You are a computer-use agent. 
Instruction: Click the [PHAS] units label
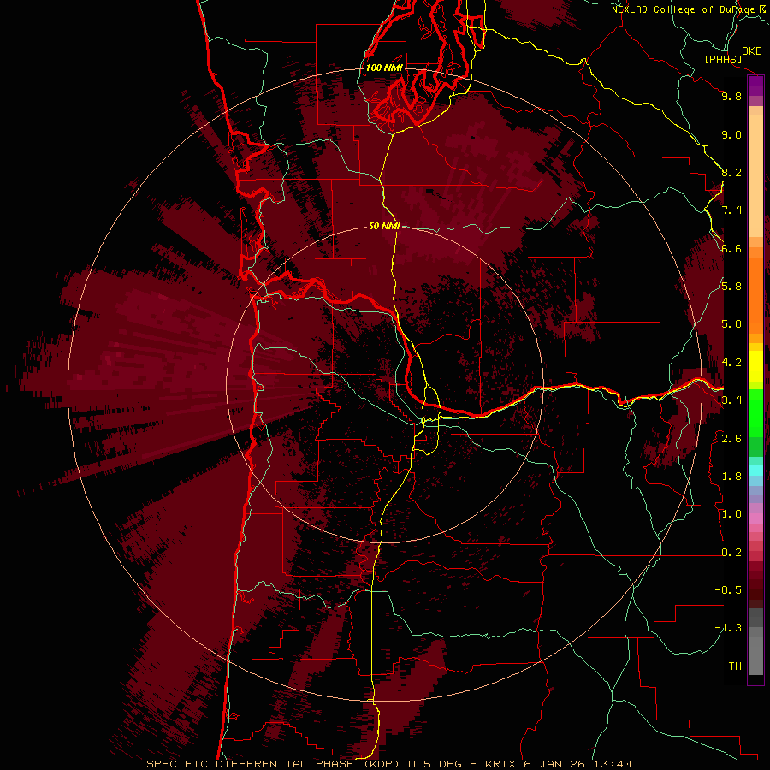coord(723,59)
